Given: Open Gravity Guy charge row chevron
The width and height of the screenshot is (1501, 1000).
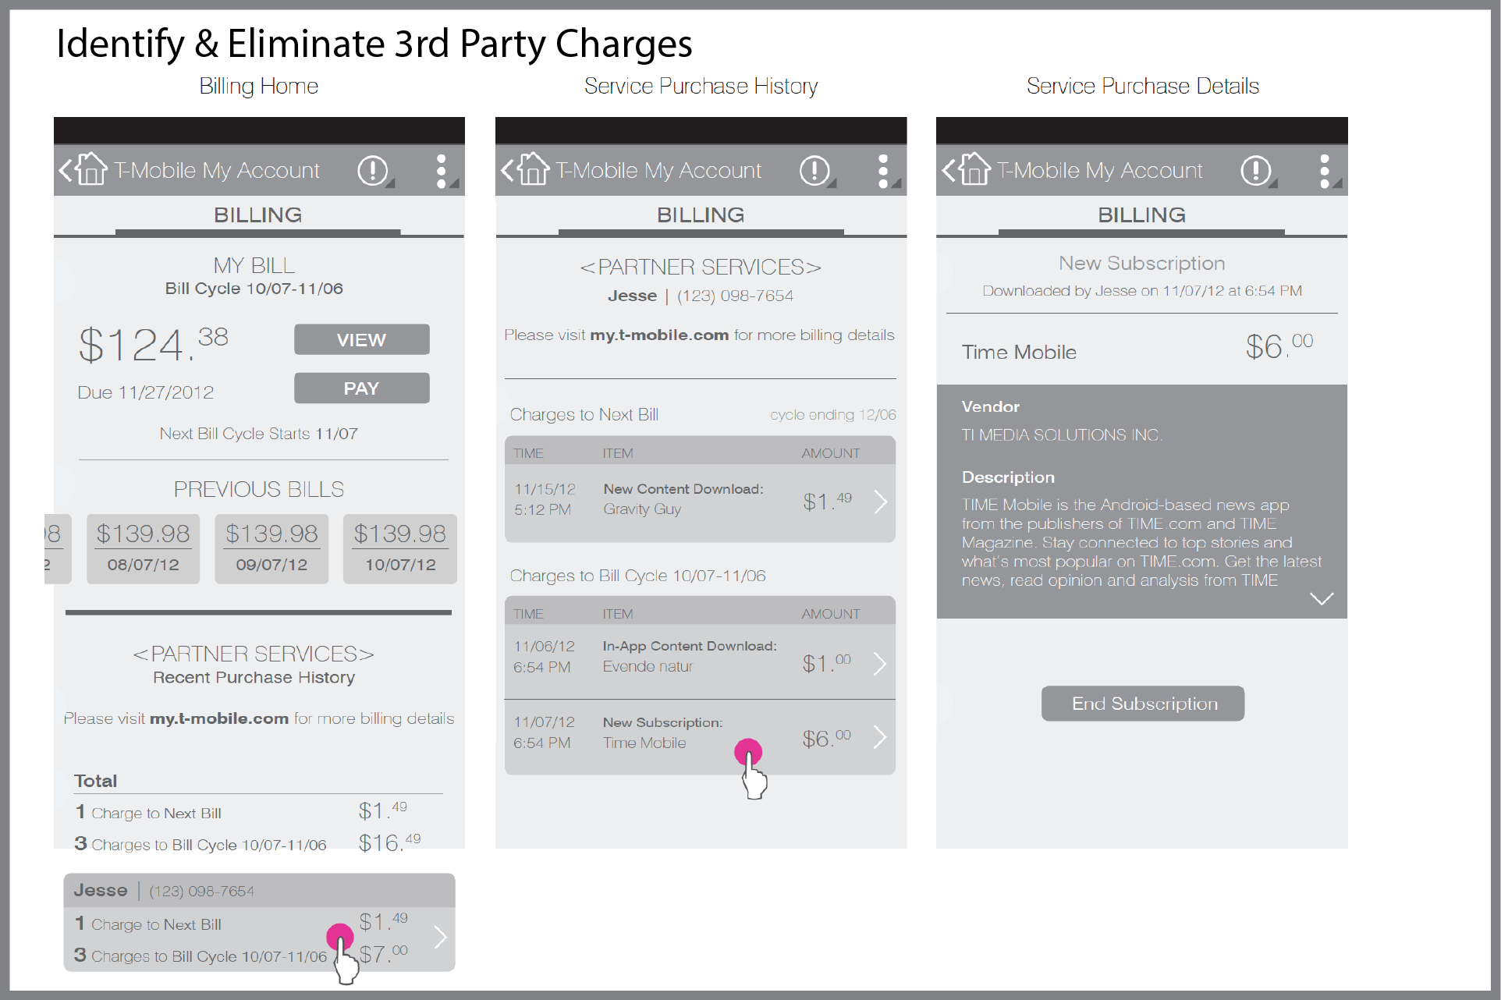Looking at the screenshot, I should tap(880, 501).
